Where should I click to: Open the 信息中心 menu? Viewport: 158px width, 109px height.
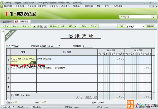click(54, 6)
